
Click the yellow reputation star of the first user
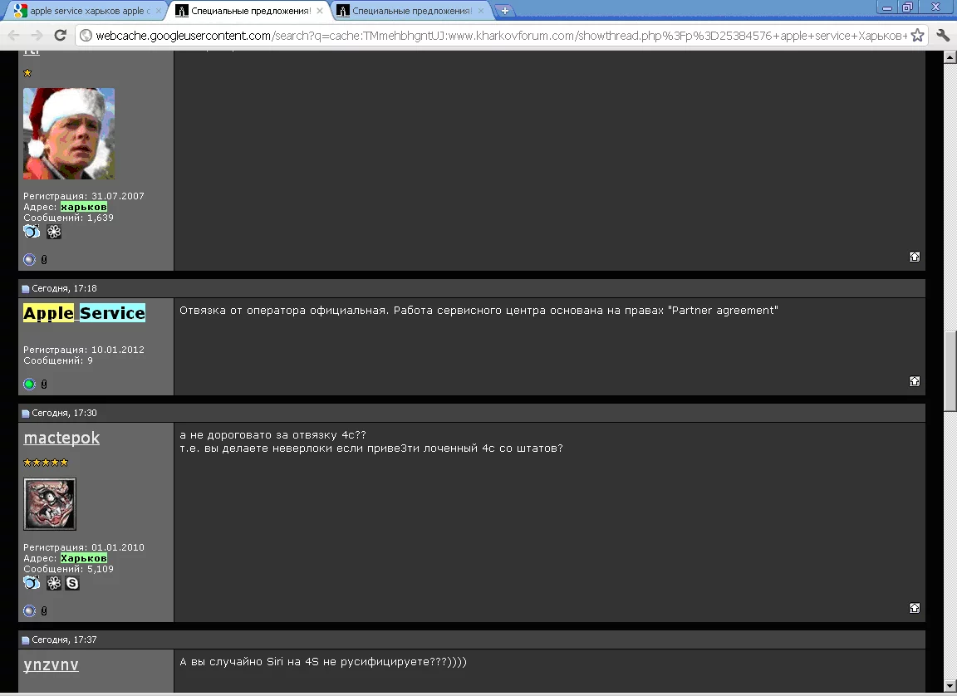coord(27,73)
